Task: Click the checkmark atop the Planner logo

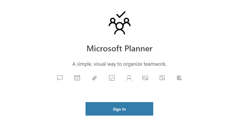Action: (121, 14)
